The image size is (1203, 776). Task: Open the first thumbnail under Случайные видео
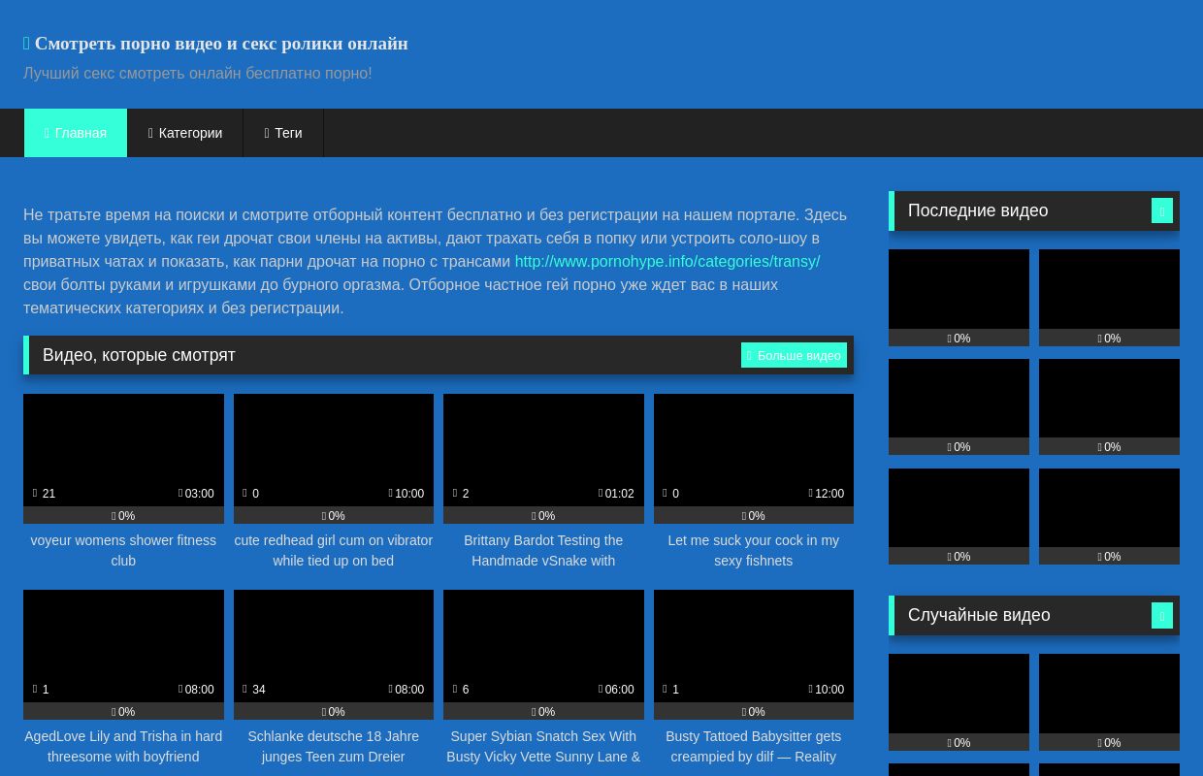click(959, 694)
